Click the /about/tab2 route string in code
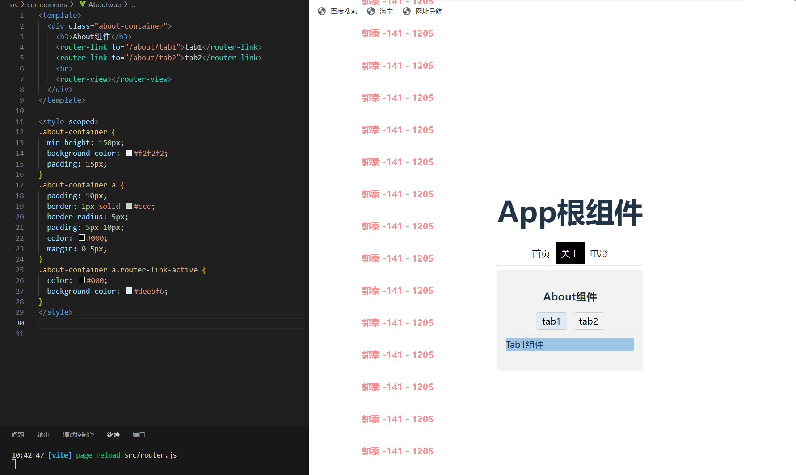 coord(152,58)
